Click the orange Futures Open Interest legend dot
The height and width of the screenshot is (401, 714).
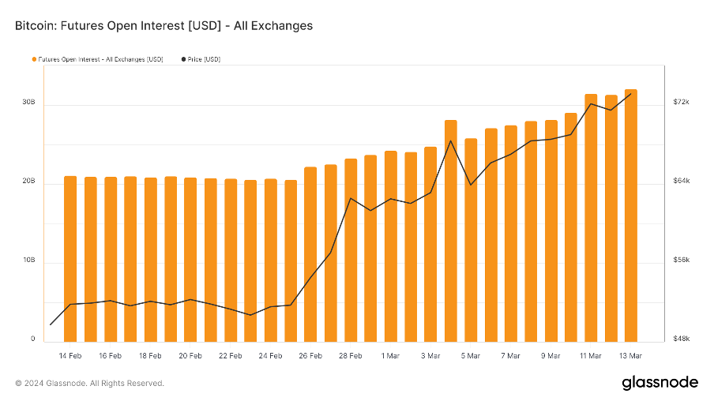pos(34,59)
